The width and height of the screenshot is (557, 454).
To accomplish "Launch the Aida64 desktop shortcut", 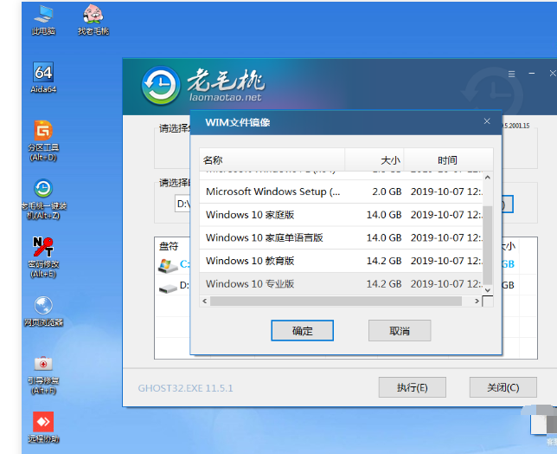I will tap(43, 78).
